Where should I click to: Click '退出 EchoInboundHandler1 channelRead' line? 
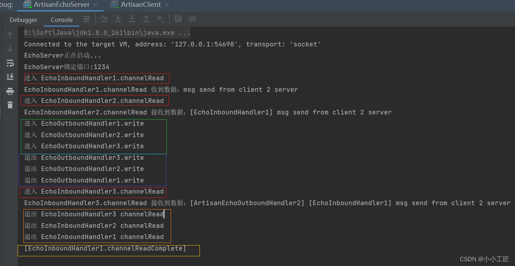(x=94, y=237)
